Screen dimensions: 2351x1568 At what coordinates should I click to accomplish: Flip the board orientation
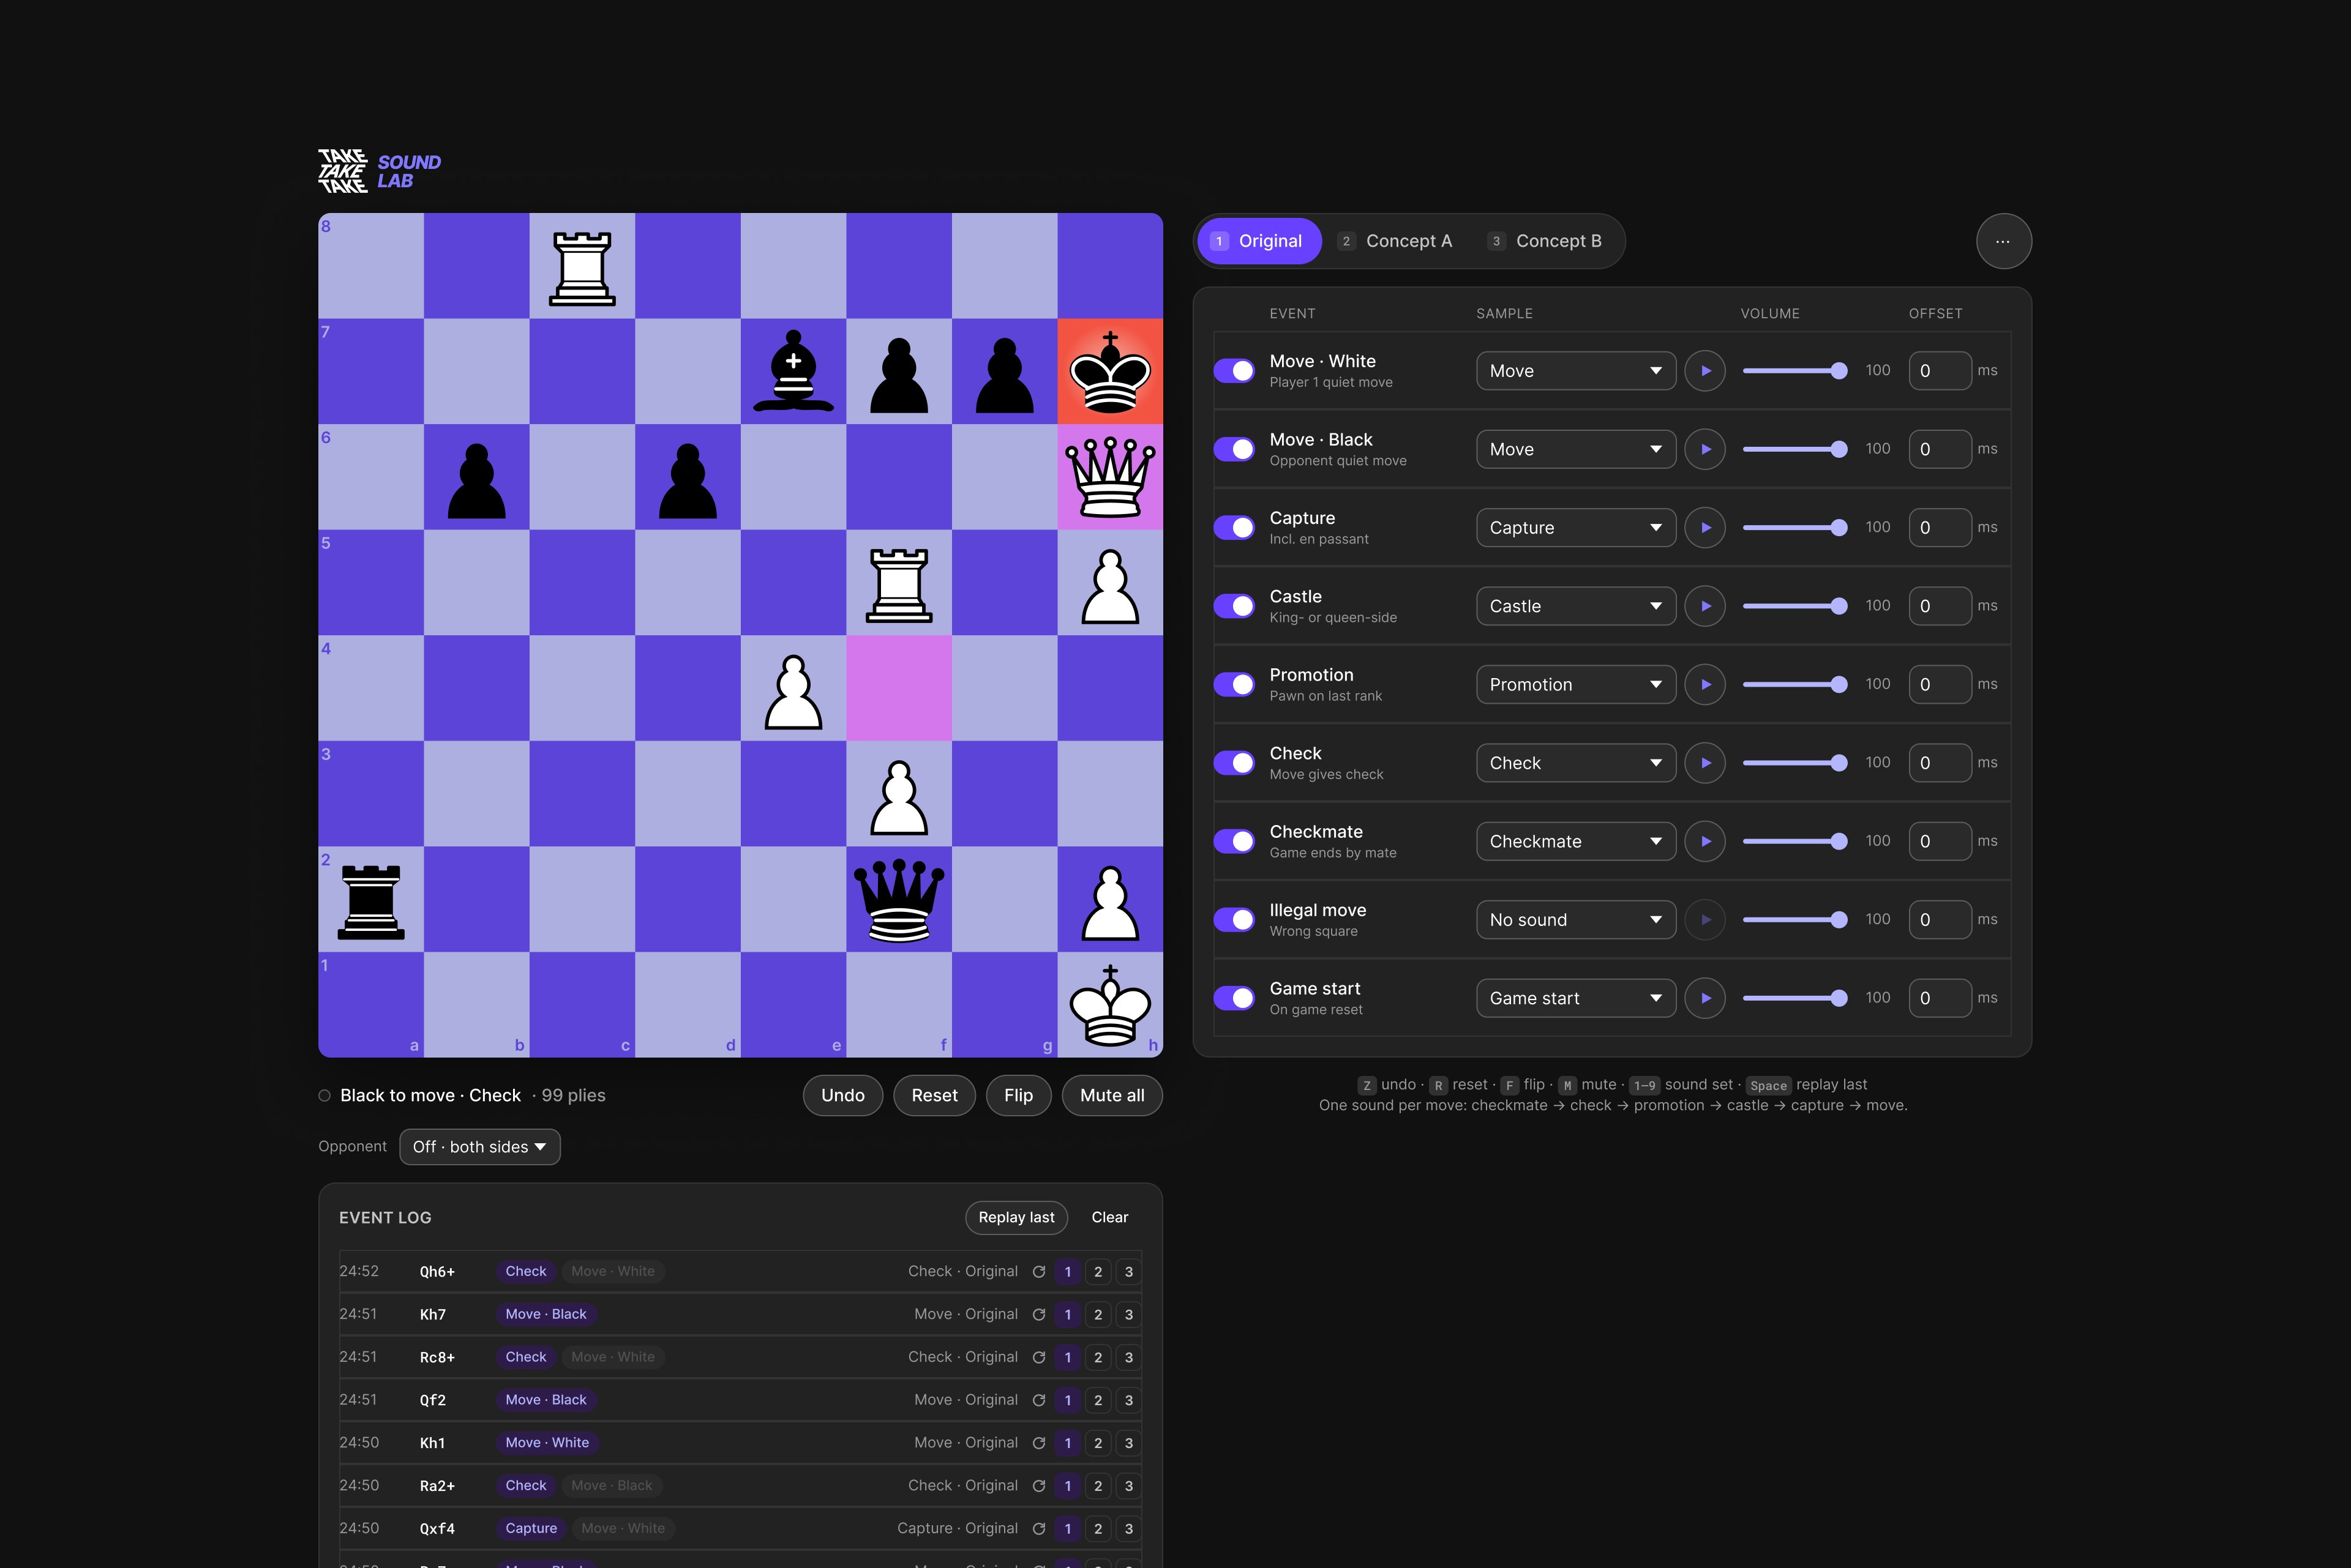[1018, 1096]
